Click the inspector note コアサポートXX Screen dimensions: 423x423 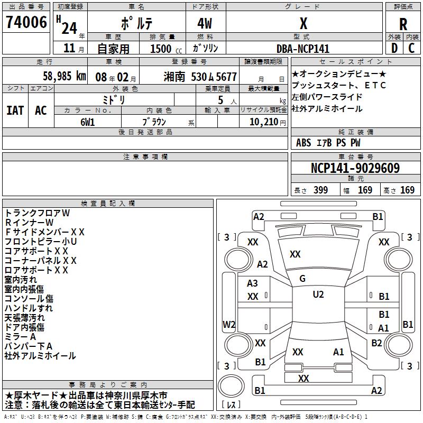(x=36, y=251)
